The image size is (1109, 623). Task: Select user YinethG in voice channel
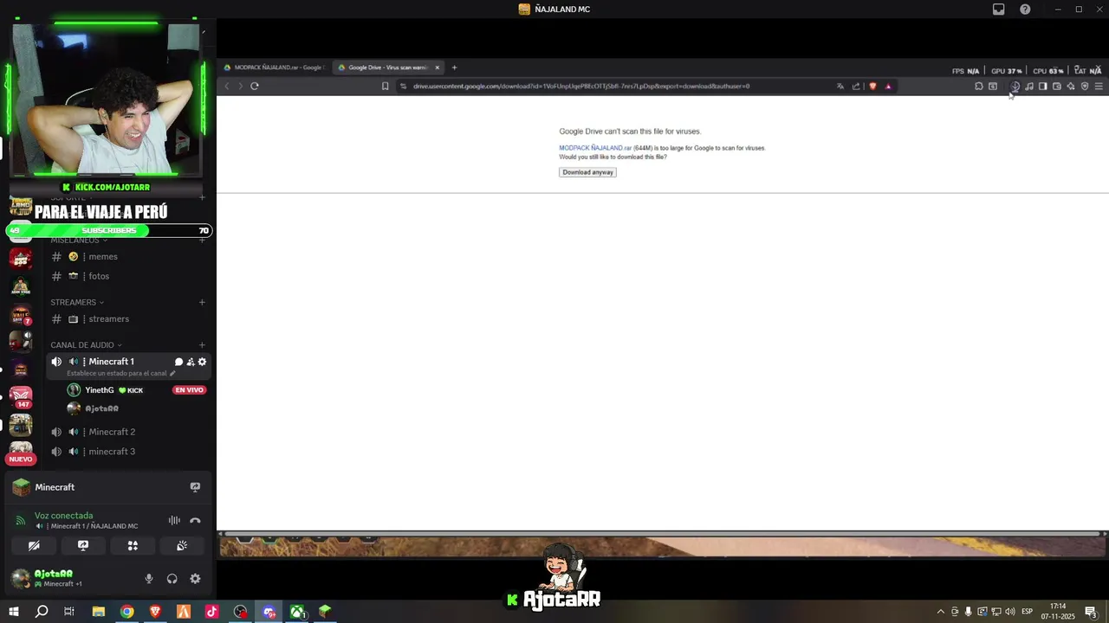(100, 390)
